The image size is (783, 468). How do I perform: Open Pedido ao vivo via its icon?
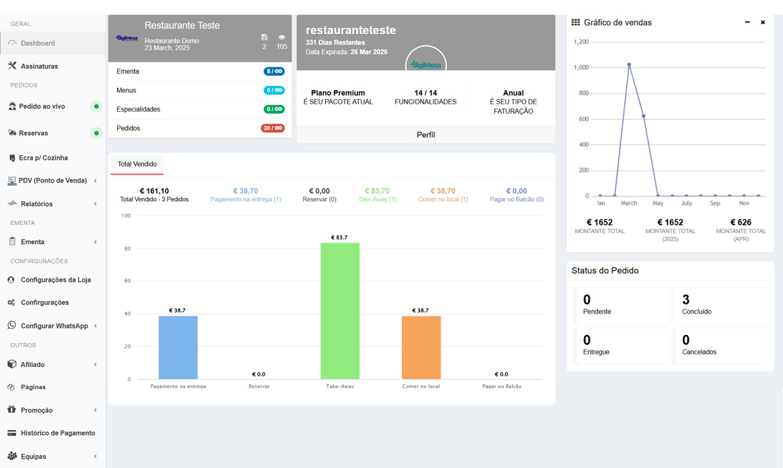click(12, 106)
